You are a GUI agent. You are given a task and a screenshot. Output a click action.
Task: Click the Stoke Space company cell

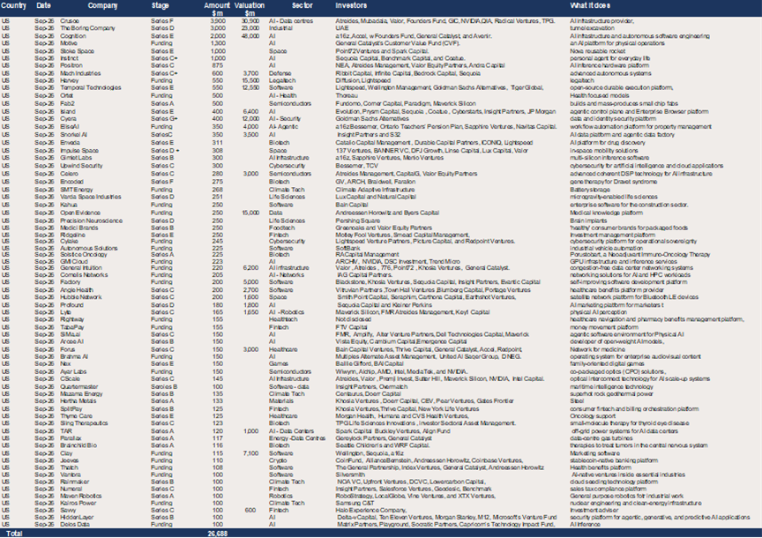77,51
